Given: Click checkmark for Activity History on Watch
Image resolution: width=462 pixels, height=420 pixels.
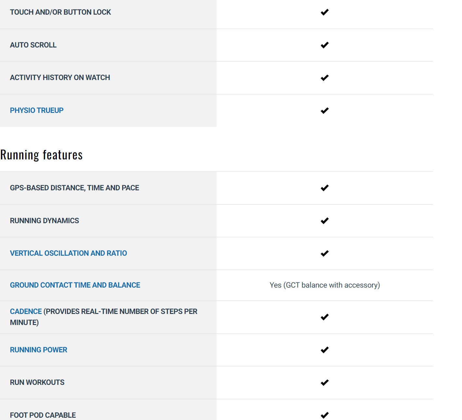Looking at the screenshot, I should click(x=325, y=78).
